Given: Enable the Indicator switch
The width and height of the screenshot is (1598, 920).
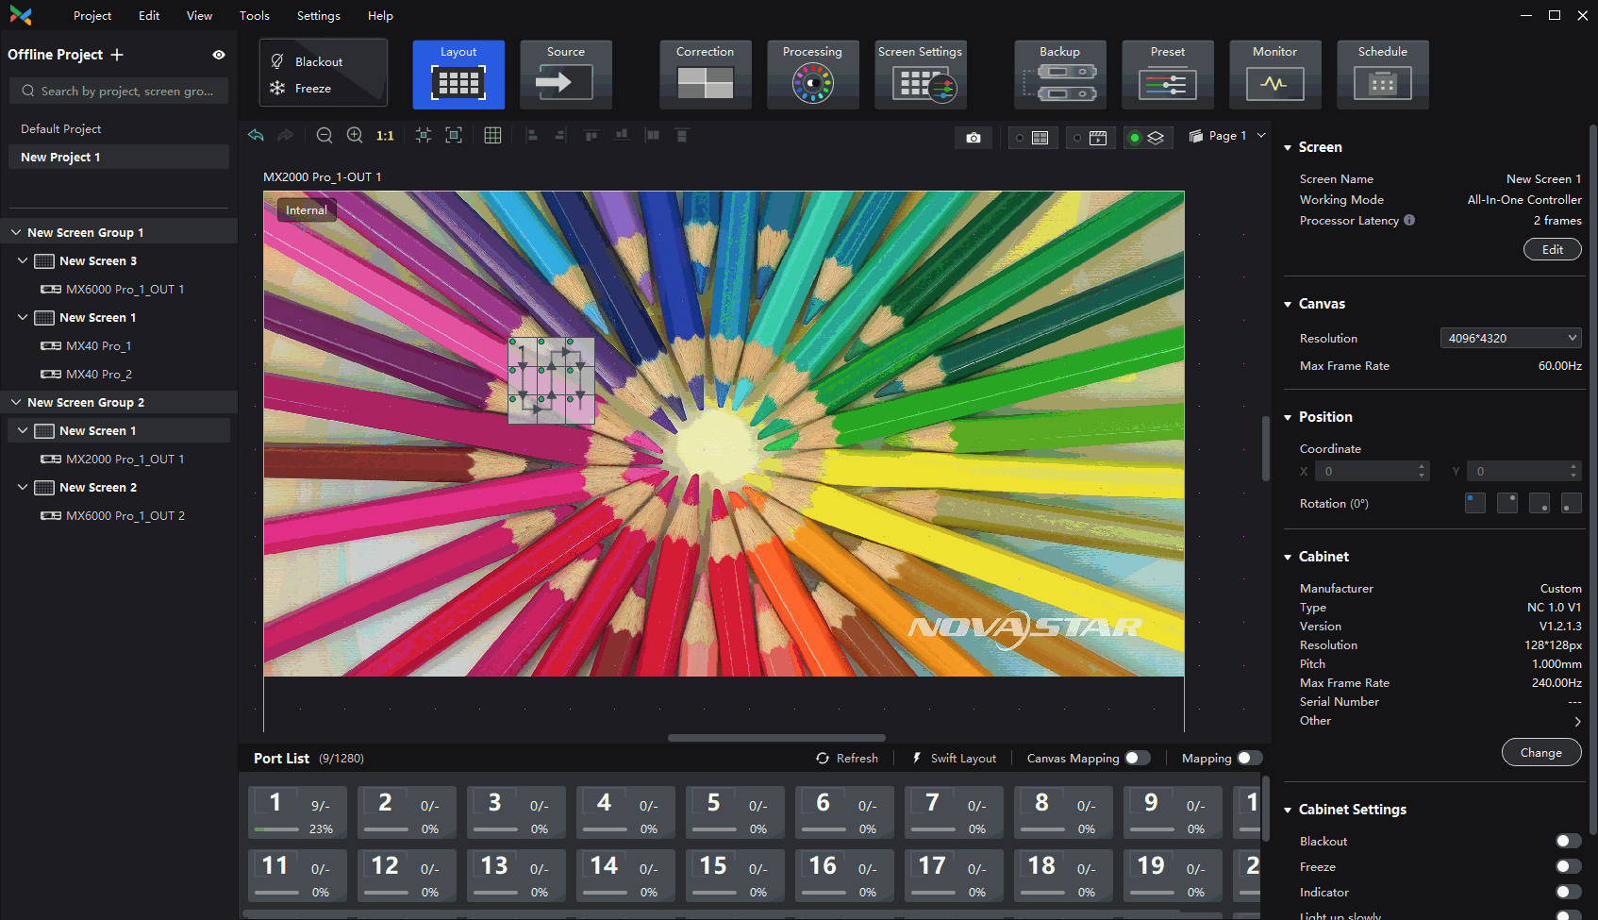Looking at the screenshot, I should tap(1569, 892).
